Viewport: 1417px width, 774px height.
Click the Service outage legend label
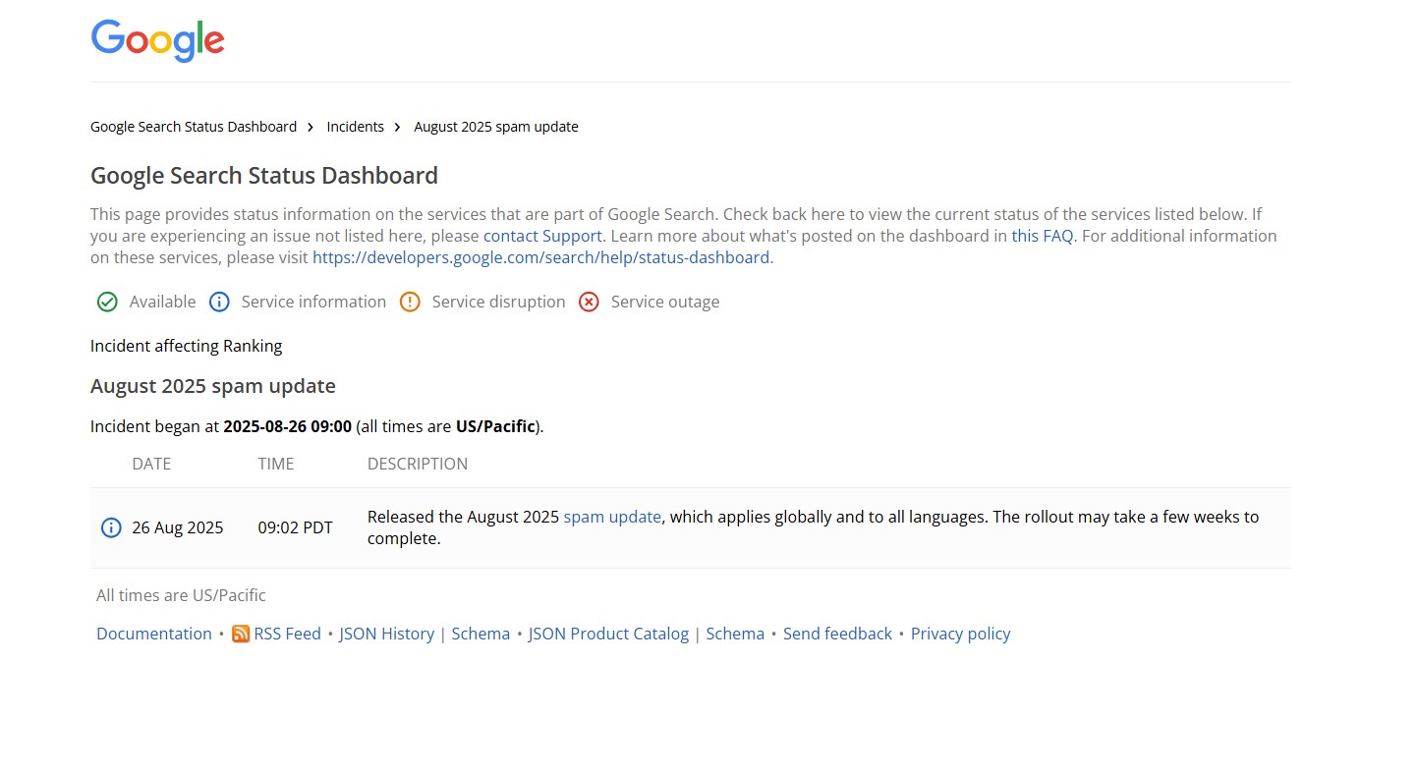[x=665, y=302]
